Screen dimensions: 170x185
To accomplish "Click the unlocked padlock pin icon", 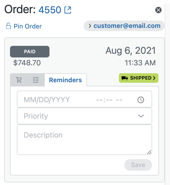I will tap(8, 26).
